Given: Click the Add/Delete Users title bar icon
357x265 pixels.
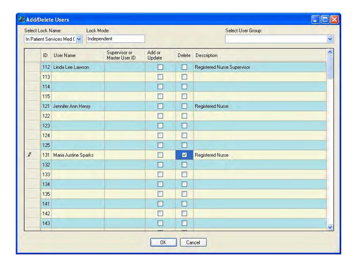Looking at the screenshot, I should (22, 19).
